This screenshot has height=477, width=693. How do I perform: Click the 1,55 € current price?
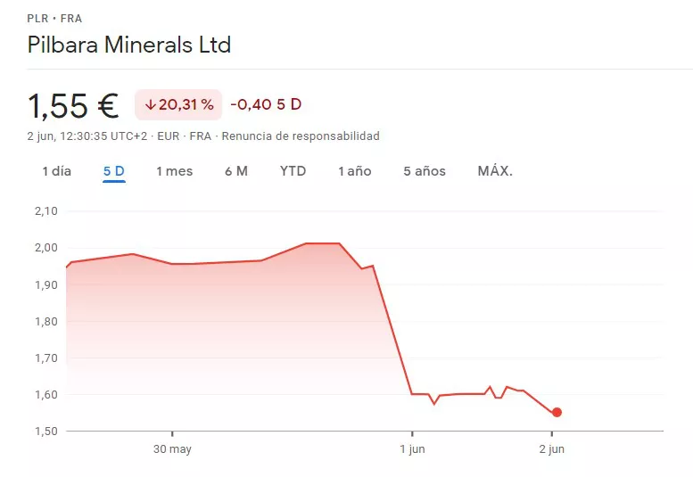pos(74,106)
